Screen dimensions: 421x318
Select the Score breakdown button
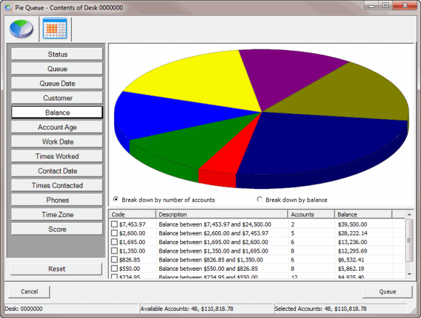click(x=57, y=229)
